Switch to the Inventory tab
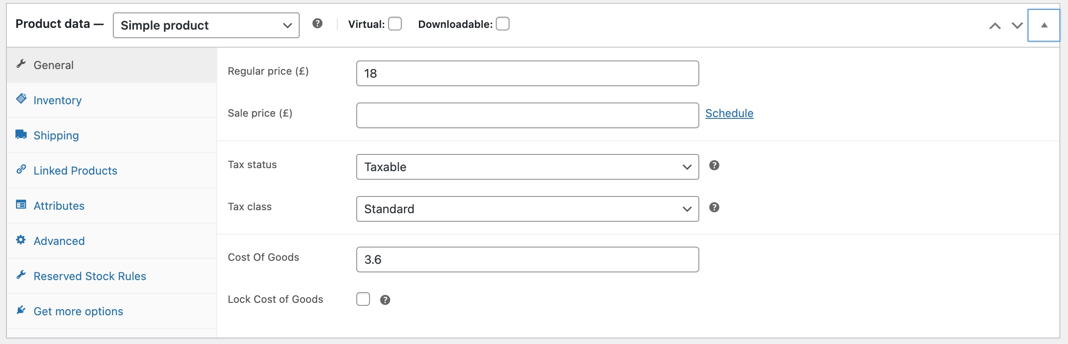The image size is (1068, 344). [58, 100]
